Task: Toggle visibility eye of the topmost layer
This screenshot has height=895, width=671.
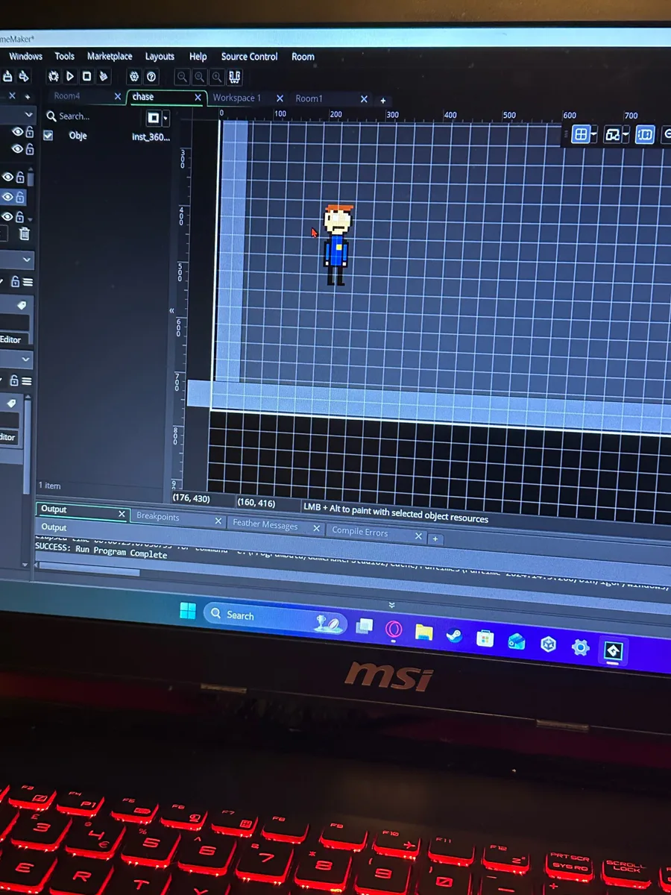Action: click(x=17, y=131)
